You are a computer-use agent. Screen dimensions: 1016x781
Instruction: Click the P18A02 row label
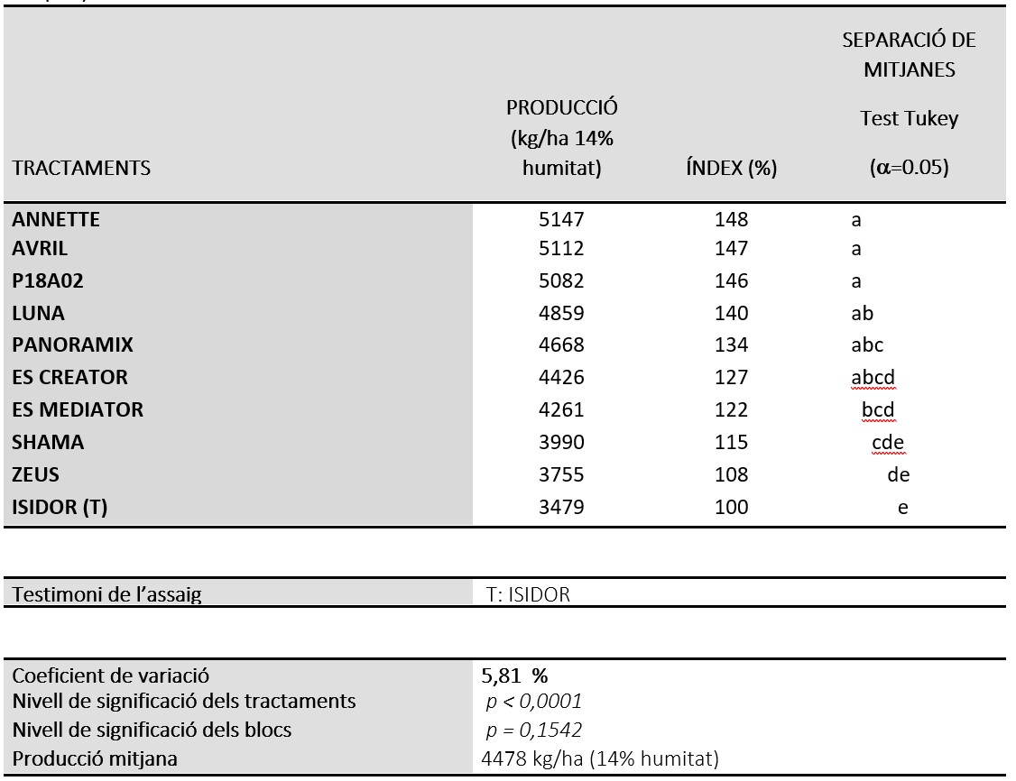pyautogui.click(x=47, y=281)
